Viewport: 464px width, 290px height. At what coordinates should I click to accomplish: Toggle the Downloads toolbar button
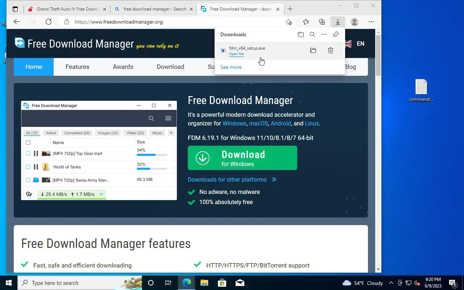point(338,22)
